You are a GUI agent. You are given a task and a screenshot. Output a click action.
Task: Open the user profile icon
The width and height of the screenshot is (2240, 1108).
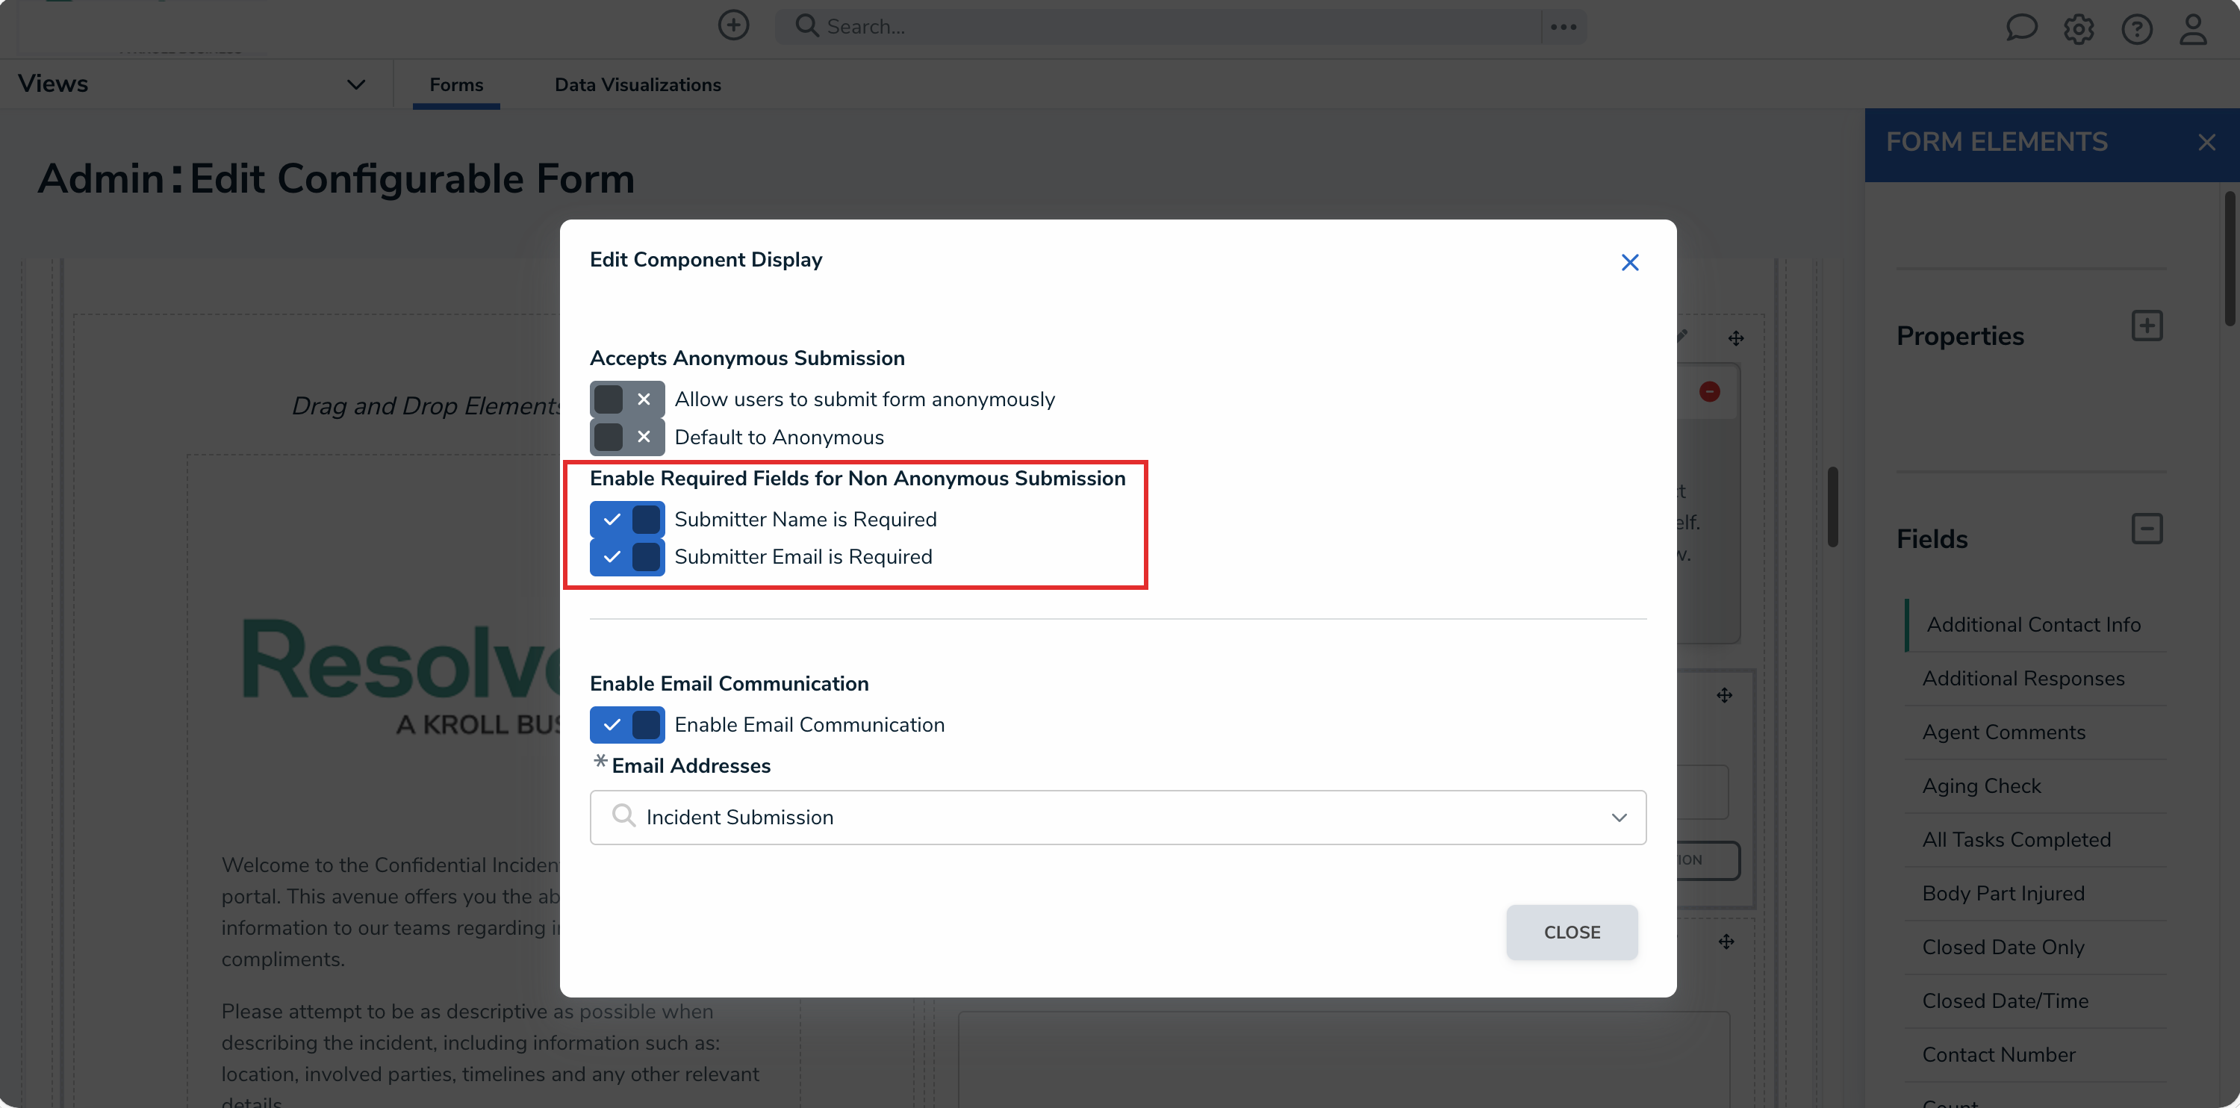tap(2194, 28)
